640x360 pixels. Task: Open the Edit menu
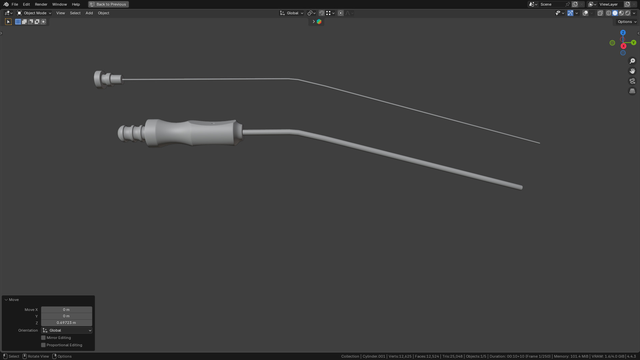(26, 4)
